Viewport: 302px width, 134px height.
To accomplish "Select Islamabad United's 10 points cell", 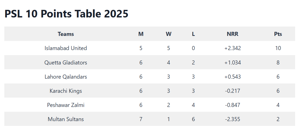I will click(x=278, y=48).
